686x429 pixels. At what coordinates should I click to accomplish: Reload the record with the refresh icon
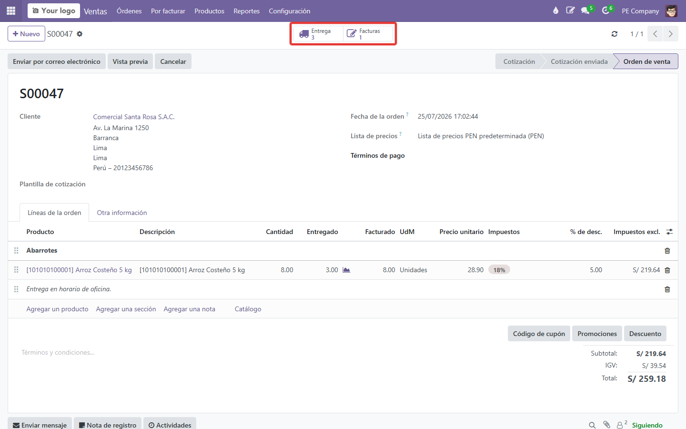tap(615, 34)
